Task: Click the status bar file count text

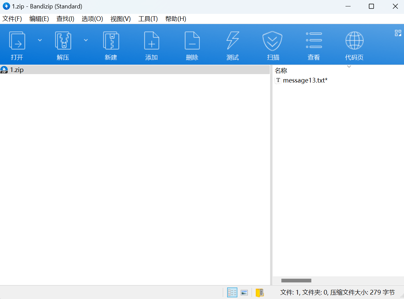Action: click(337, 292)
